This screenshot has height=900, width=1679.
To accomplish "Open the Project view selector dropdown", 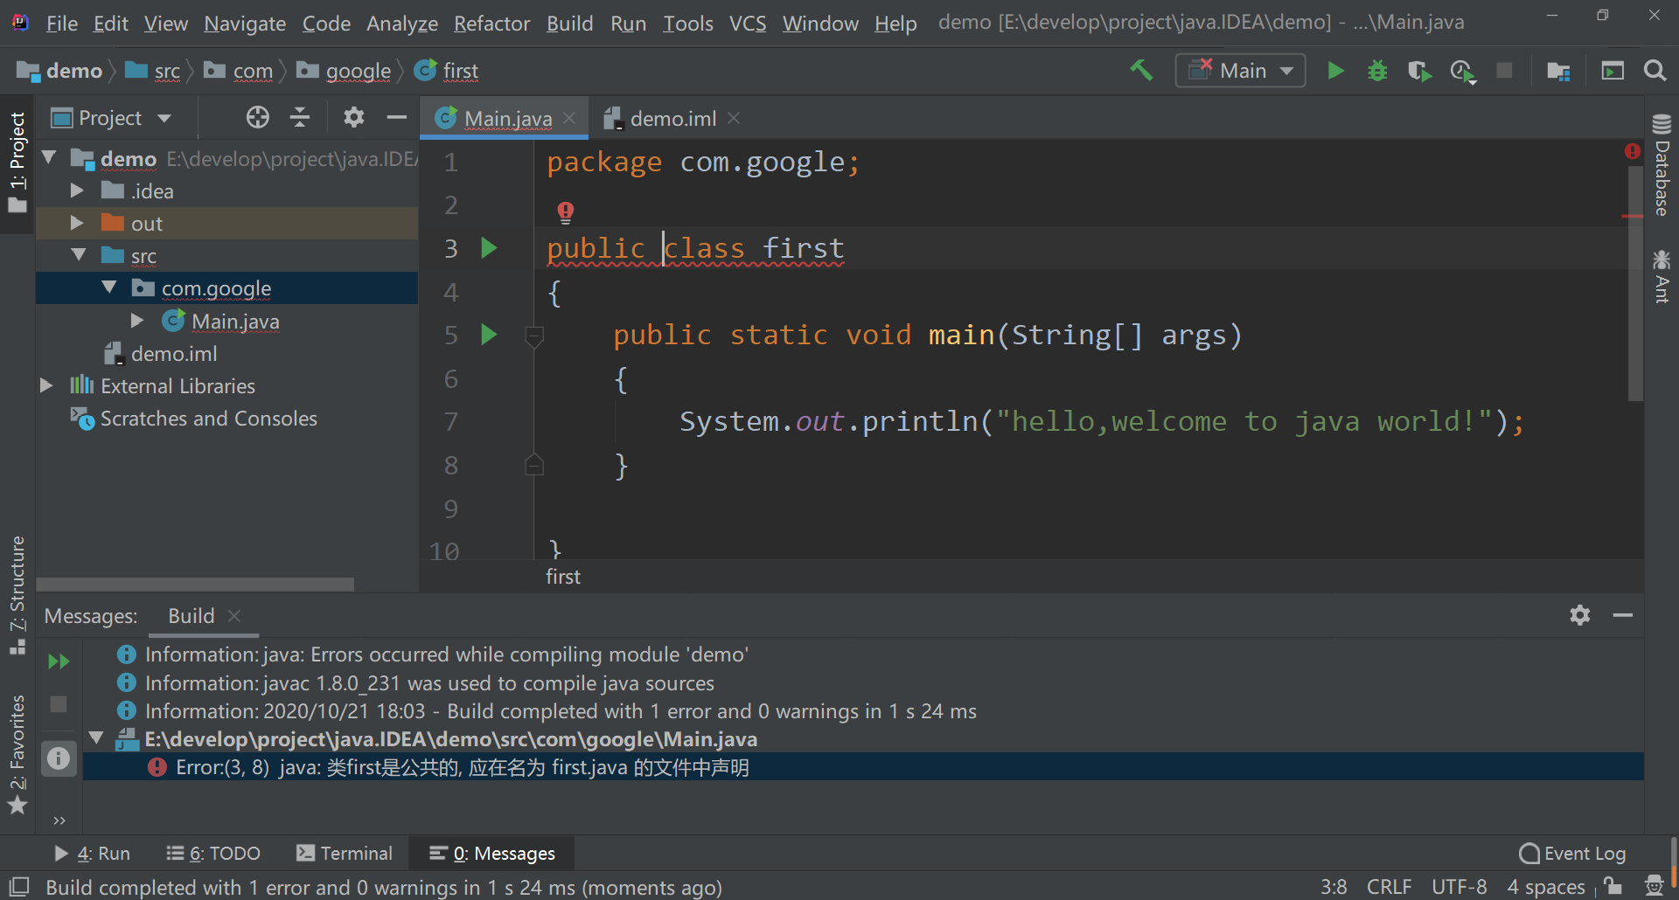I will [111, 118].
